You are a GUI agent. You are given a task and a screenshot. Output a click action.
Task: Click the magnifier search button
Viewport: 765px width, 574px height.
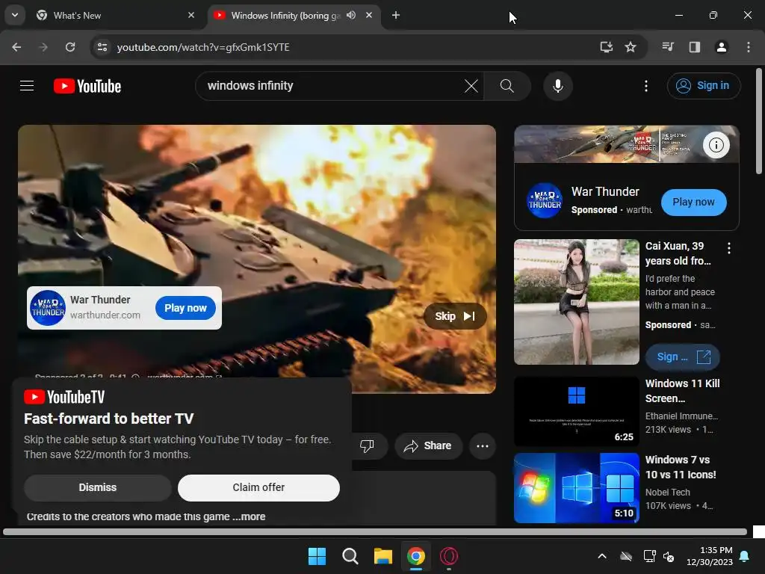tap(507, 86)
